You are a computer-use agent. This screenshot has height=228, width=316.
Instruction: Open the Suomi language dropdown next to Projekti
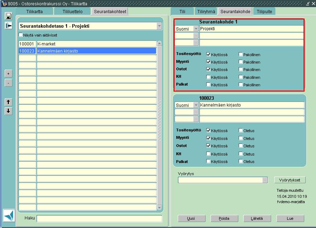(x=196, y=29)
